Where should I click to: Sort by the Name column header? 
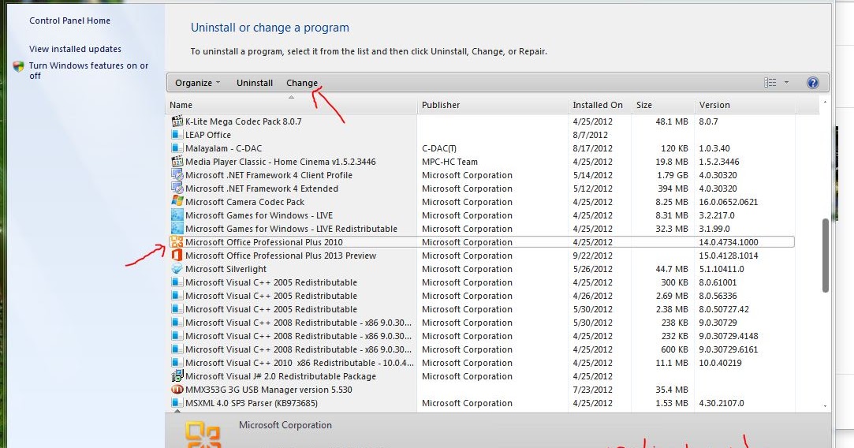coord(292,105)
